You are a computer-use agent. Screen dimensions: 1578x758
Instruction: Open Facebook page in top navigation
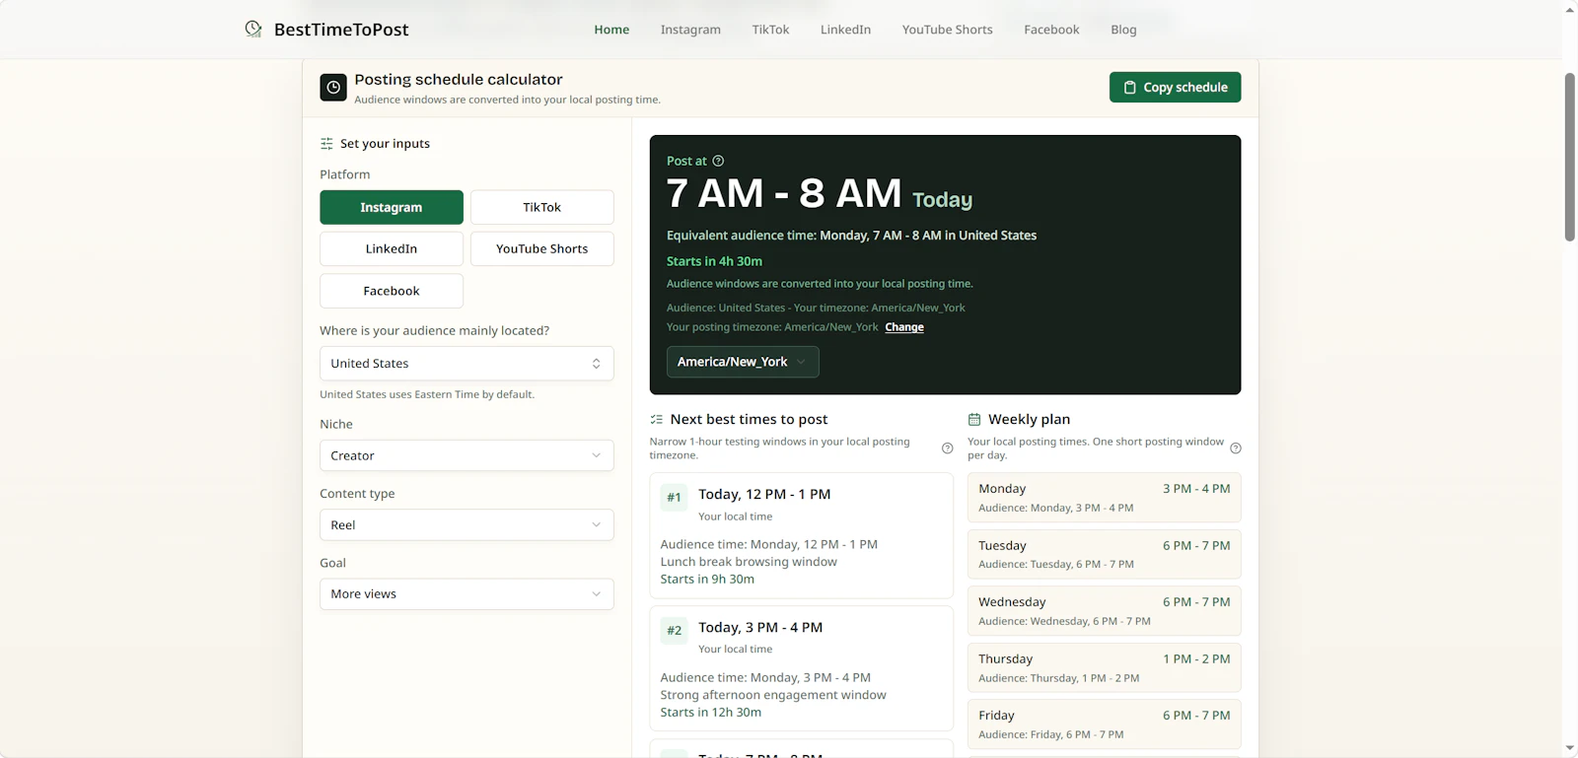point(1051,30)
